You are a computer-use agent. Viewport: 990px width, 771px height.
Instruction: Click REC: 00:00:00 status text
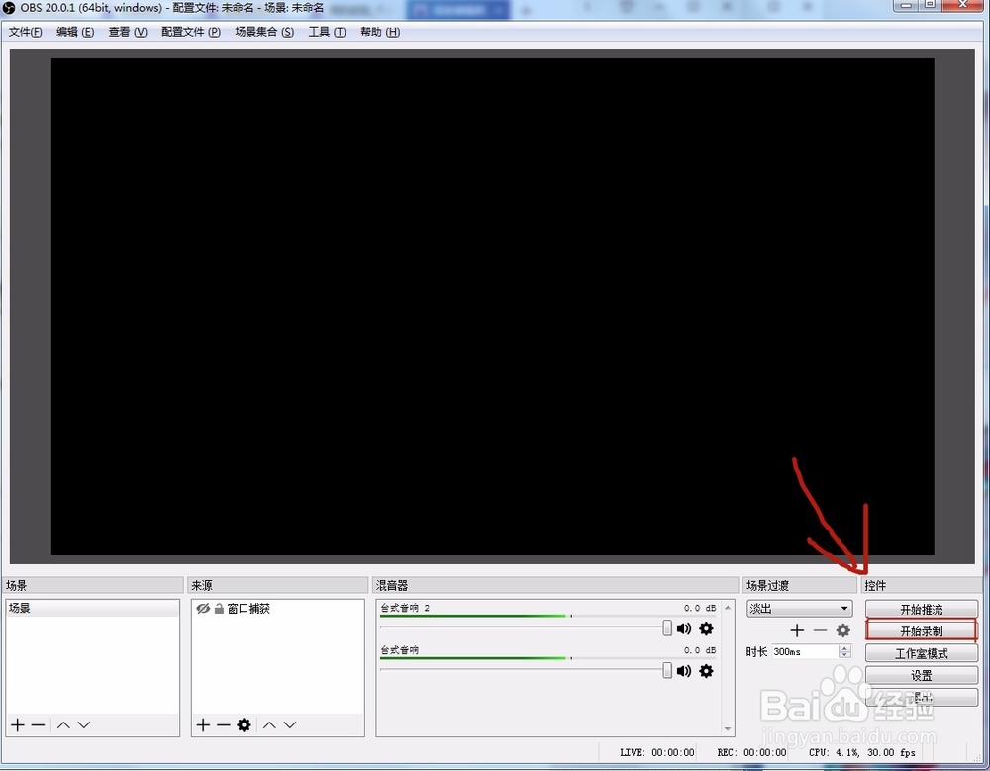[751, 752]
